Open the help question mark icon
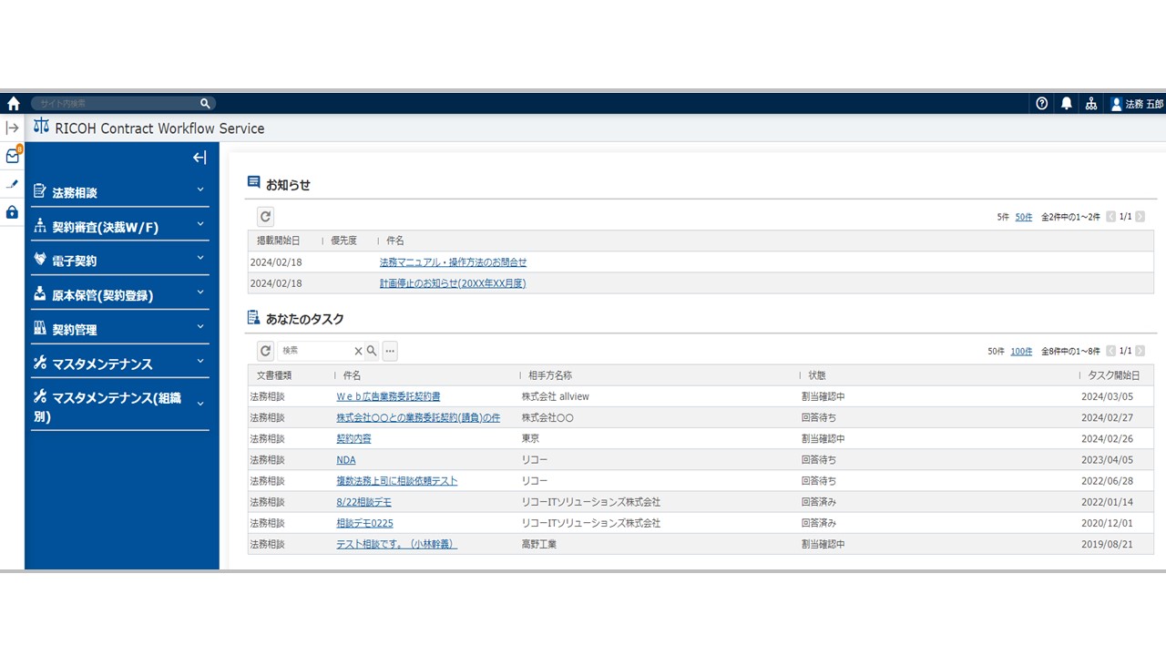 tap(1041, 103)
